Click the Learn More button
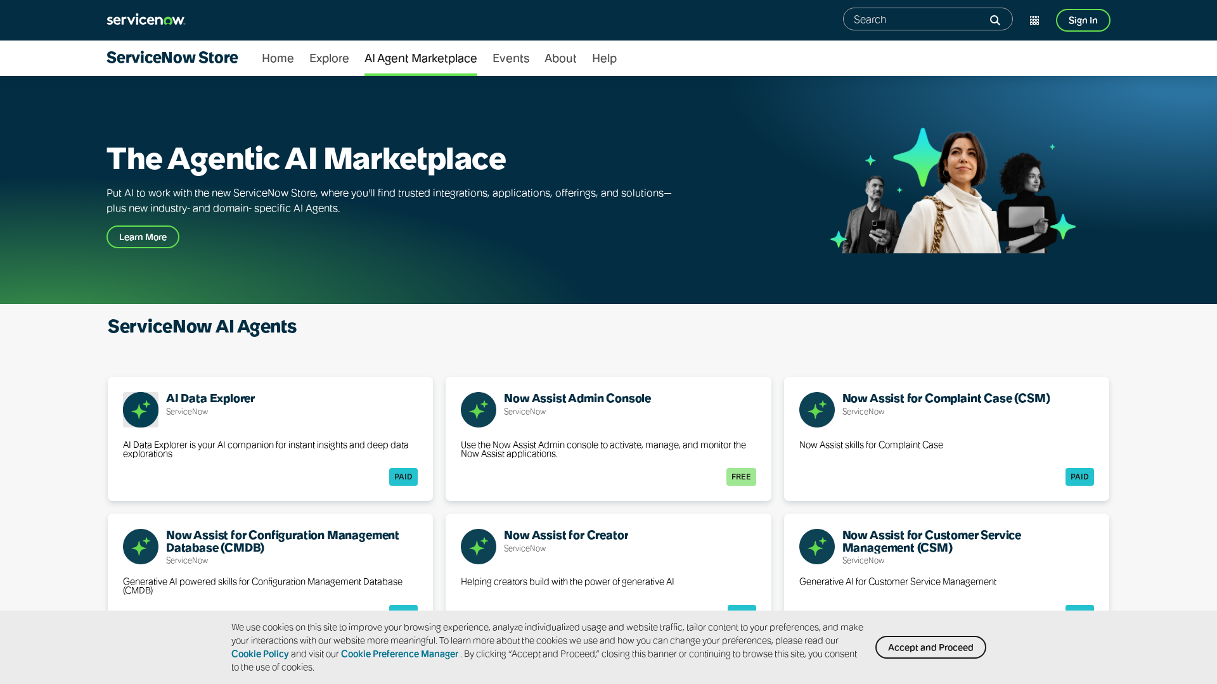This screenshot has width=1217, height=684. point(143,237)
